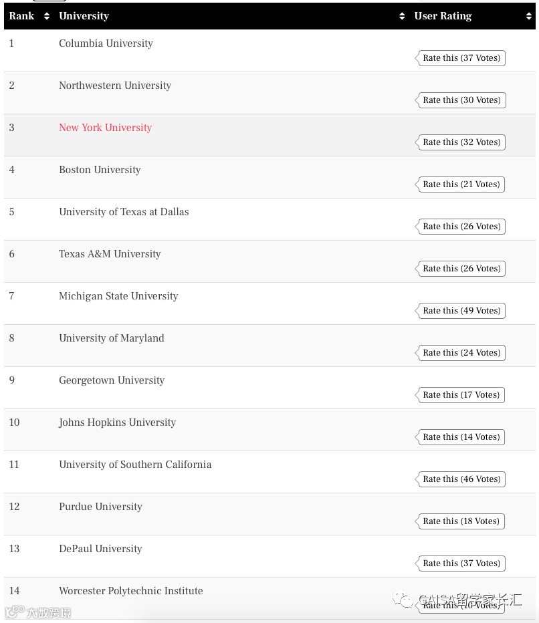Screen dimensions: 539x623
Task: Rate Purdue University (18 Votes)
Action: (x=461, y=521)
